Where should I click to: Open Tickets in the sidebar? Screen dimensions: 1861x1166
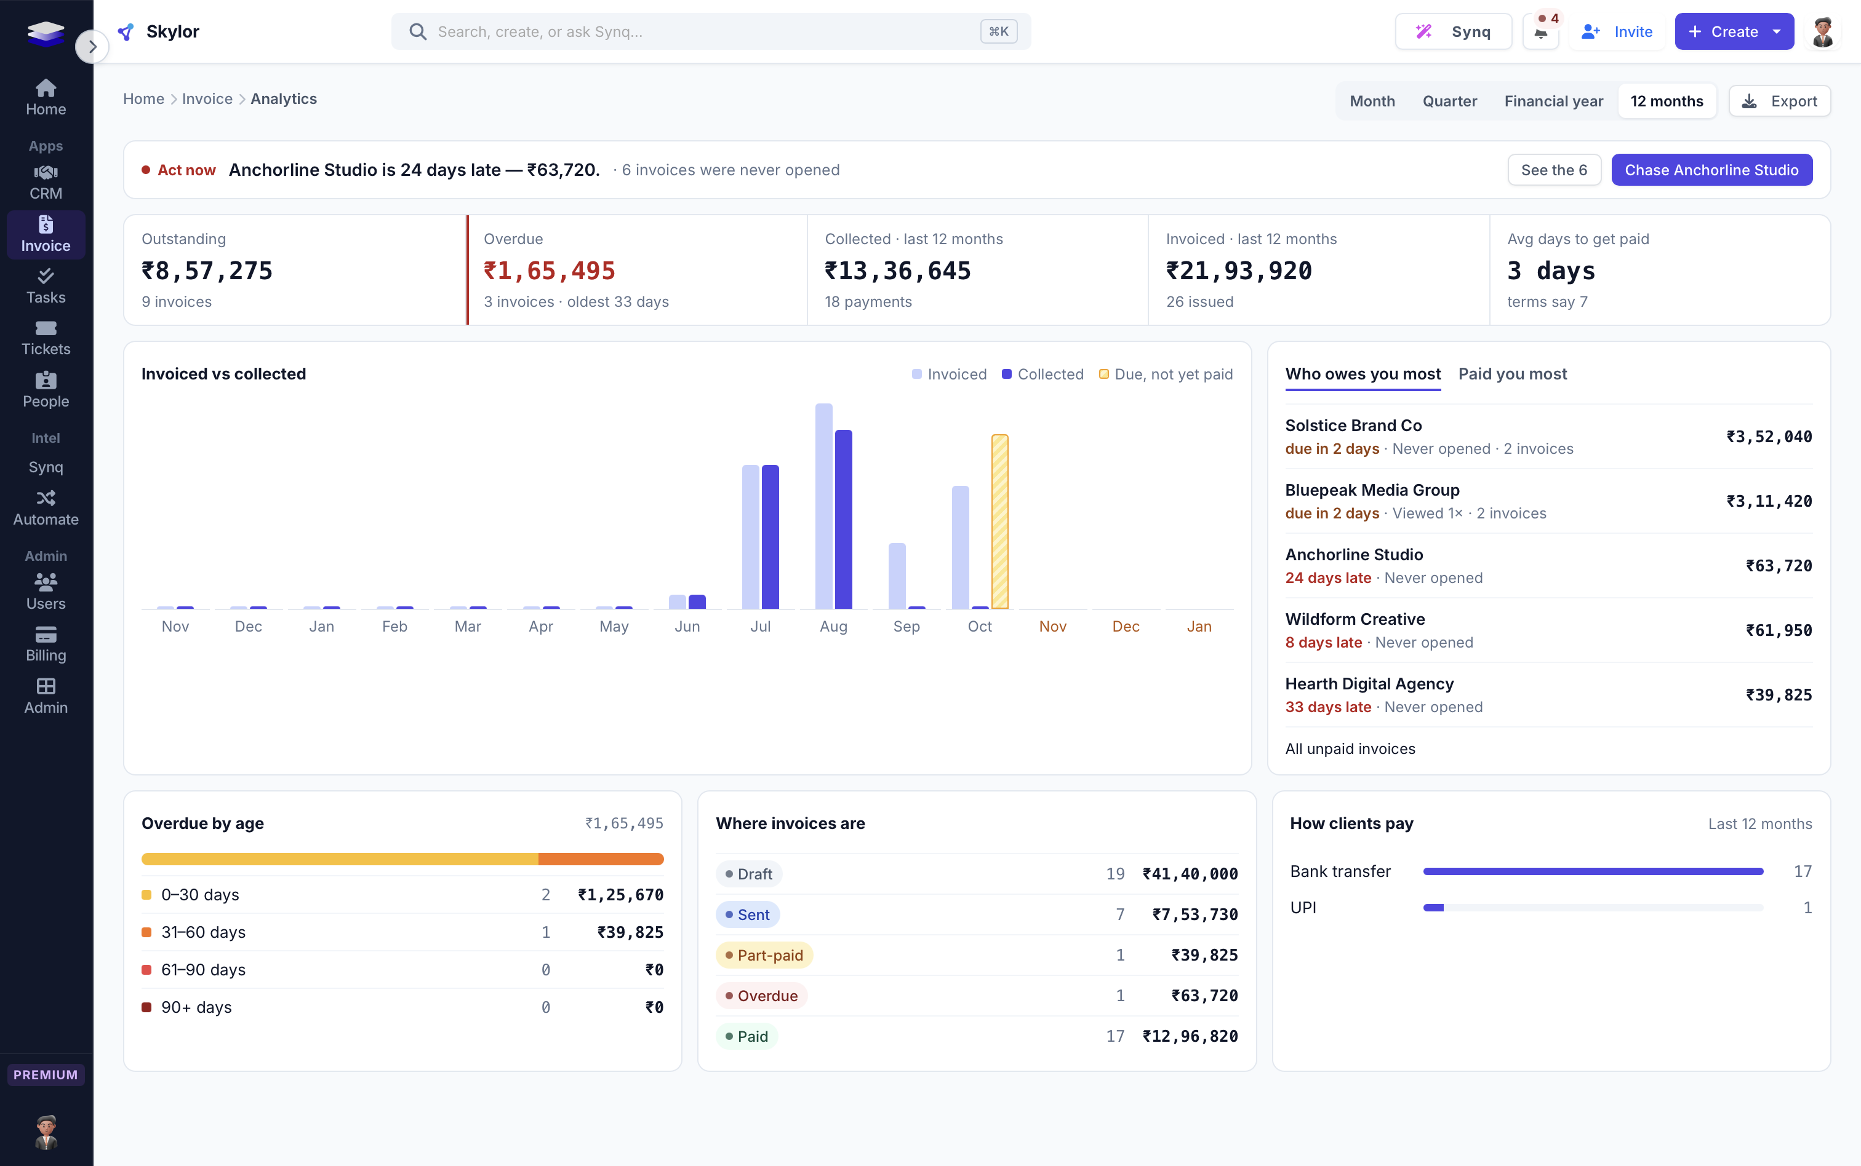tap(46, 338)
